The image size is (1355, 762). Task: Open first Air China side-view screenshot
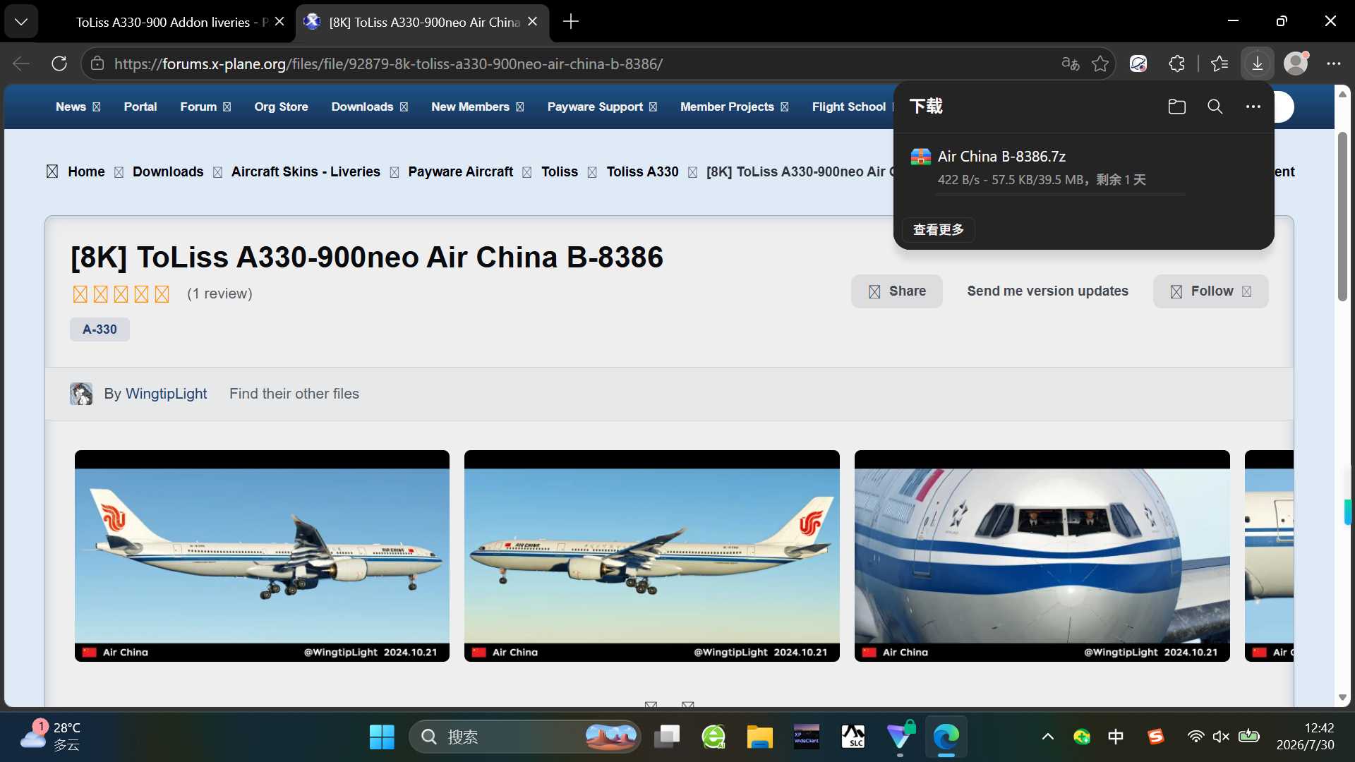[262, 556]
